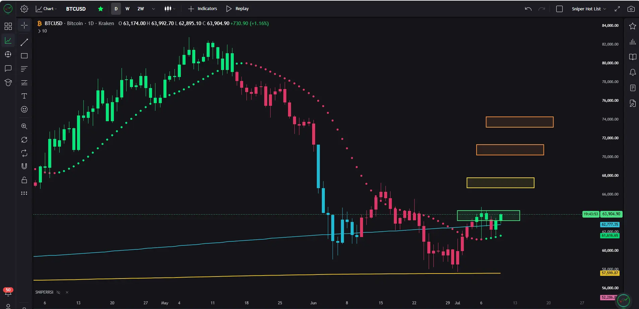Undo the last chart action
Viewport: 639px width, 309px height.
pos(528,9)
